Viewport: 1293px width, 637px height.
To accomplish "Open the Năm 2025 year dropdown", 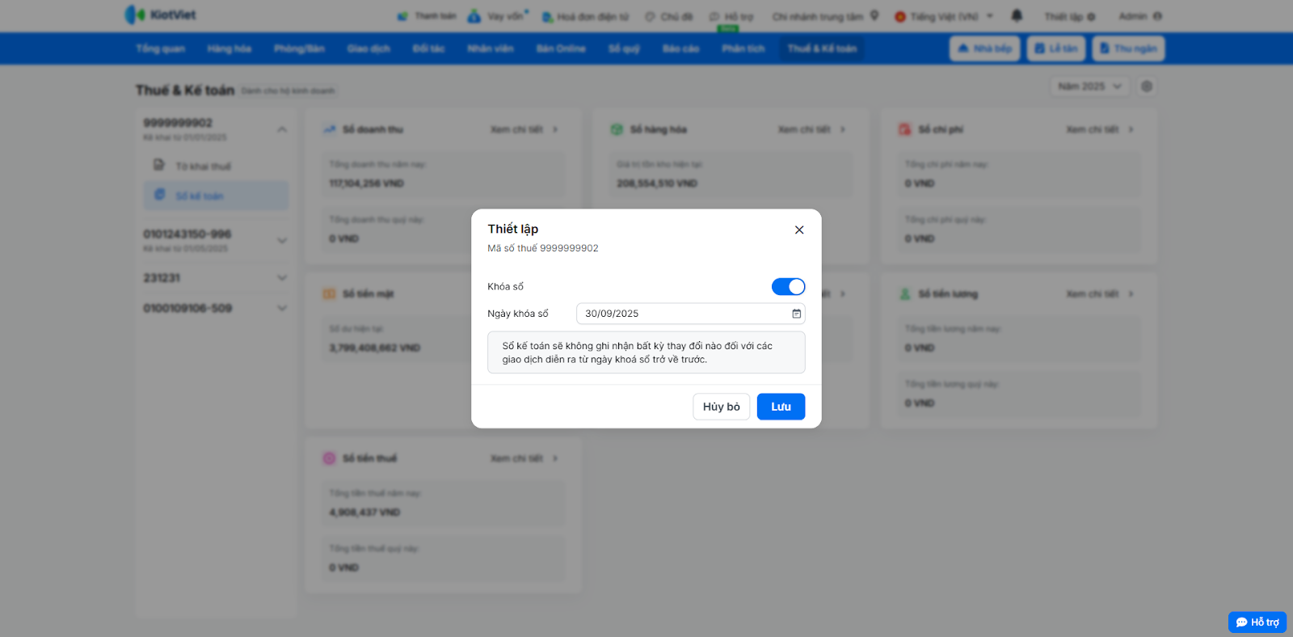I will (x=1089, y=86).
